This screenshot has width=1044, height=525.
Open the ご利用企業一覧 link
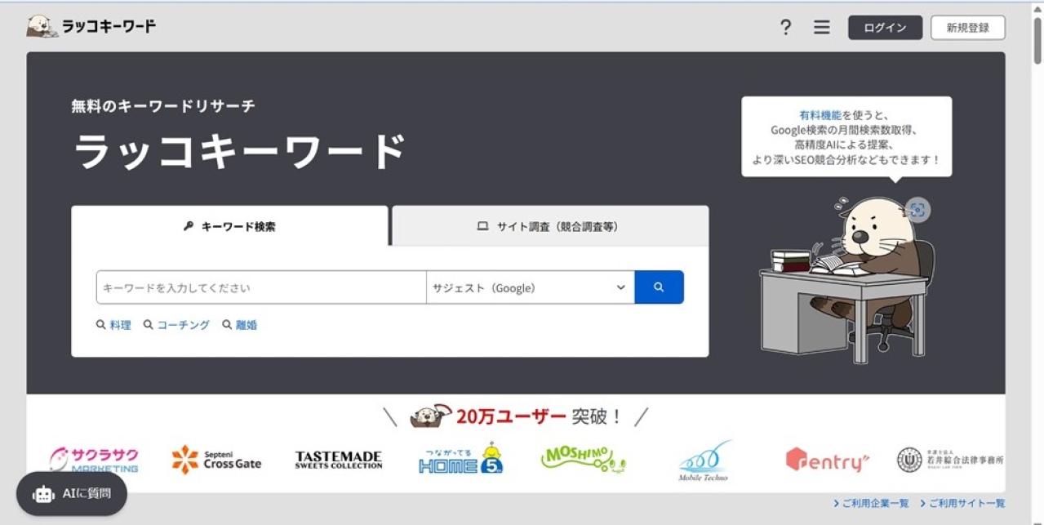[x=871, y=504]
